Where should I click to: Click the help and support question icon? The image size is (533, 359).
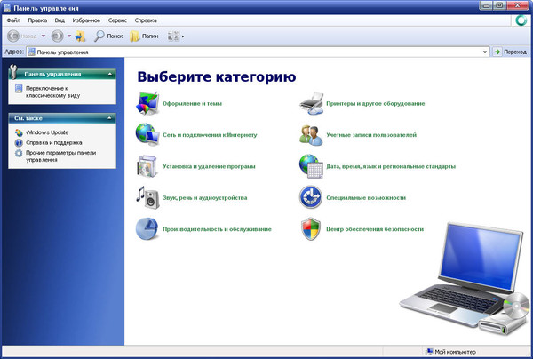(x=19, y=143)
